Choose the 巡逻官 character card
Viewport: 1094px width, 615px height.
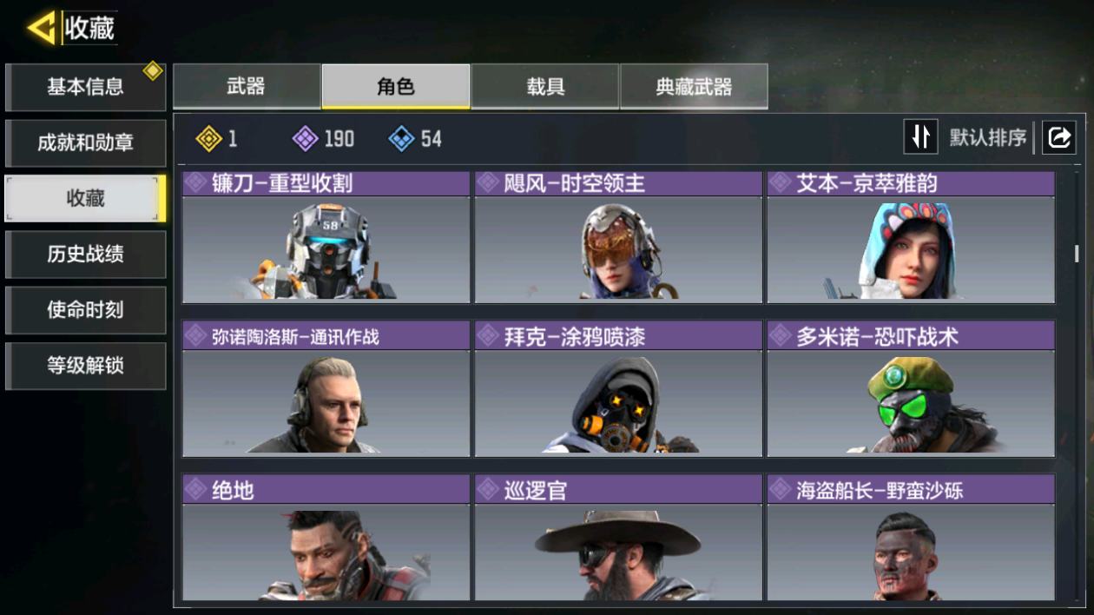coord(618,537)
